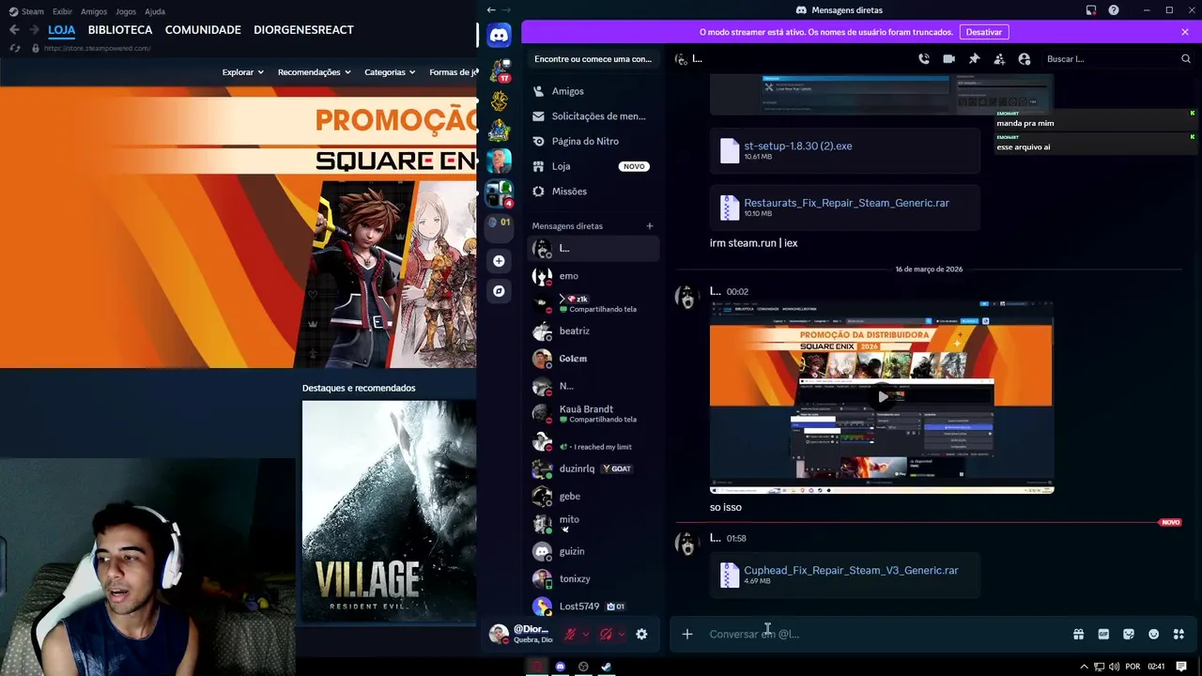Screen dimensions: 1202x676
Task: Open the server folder with 4 badge
Action: tap(499, 193)
